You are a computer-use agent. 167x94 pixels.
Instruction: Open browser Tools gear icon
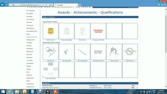[165, 5]
